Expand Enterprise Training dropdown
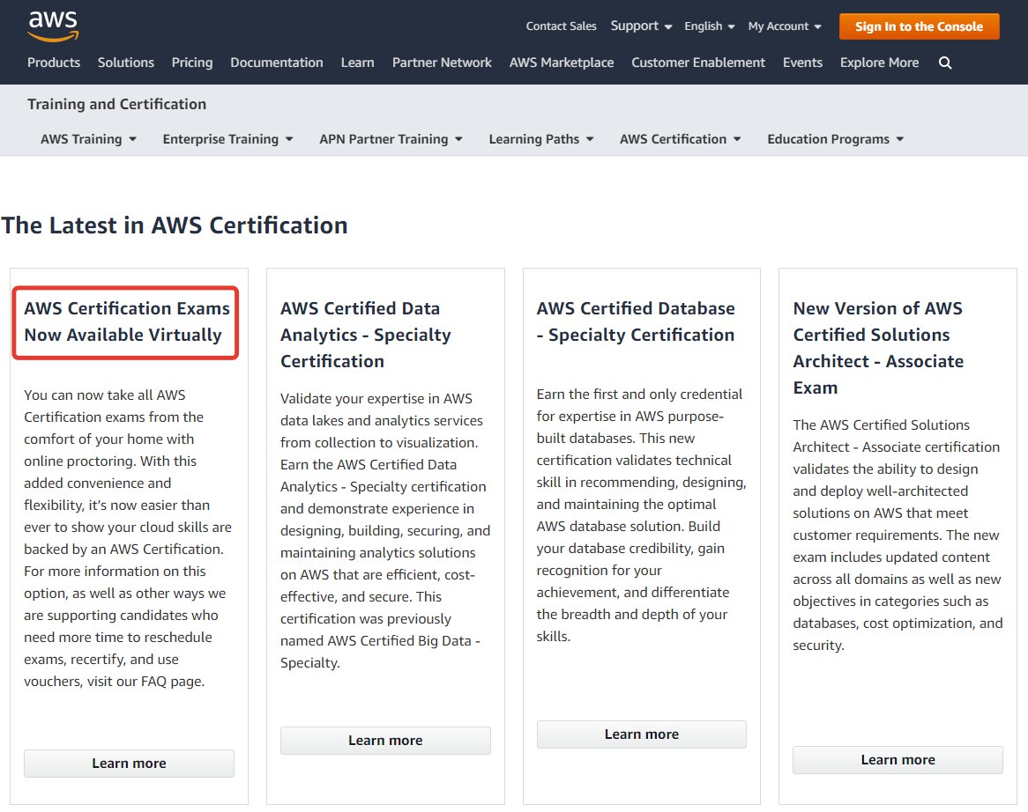The width and height of the screenshot is (1028, 812). pos(227,139)
